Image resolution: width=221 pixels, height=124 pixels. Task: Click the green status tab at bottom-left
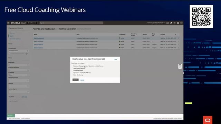(11, 116)
